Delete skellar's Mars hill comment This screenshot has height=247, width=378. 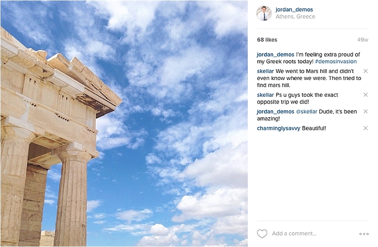tap(366, 71)
